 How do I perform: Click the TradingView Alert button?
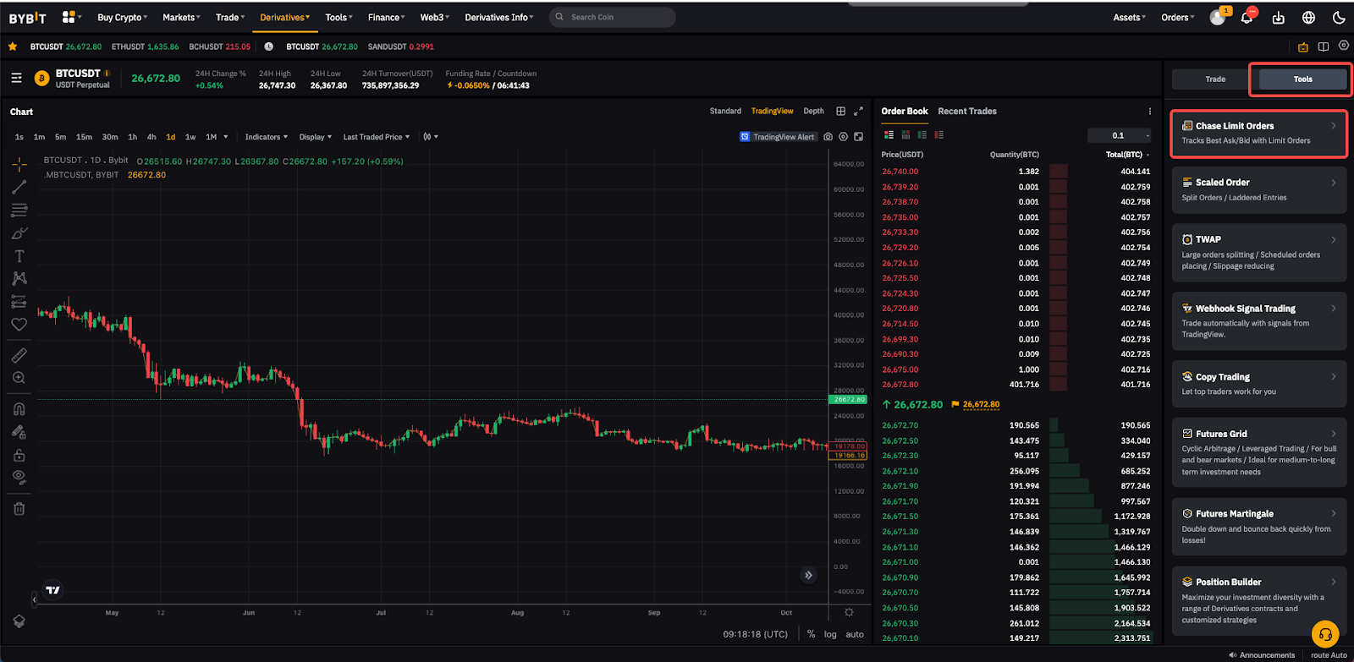coord(777,137)
